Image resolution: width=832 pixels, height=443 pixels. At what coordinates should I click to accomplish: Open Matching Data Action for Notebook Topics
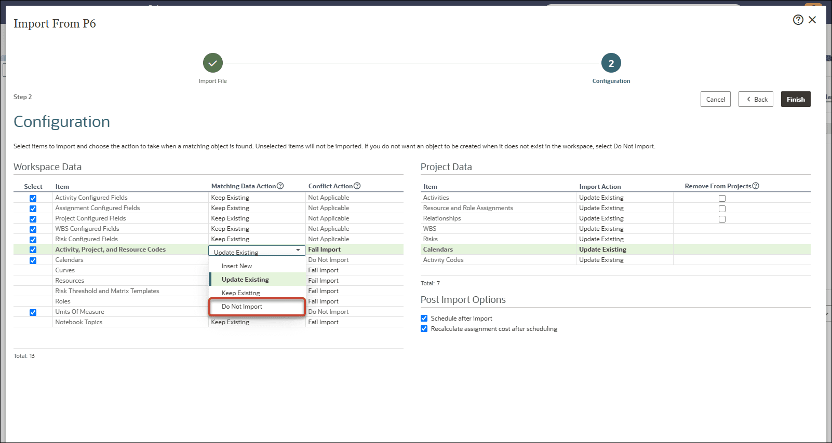click(x=257, y=322)
